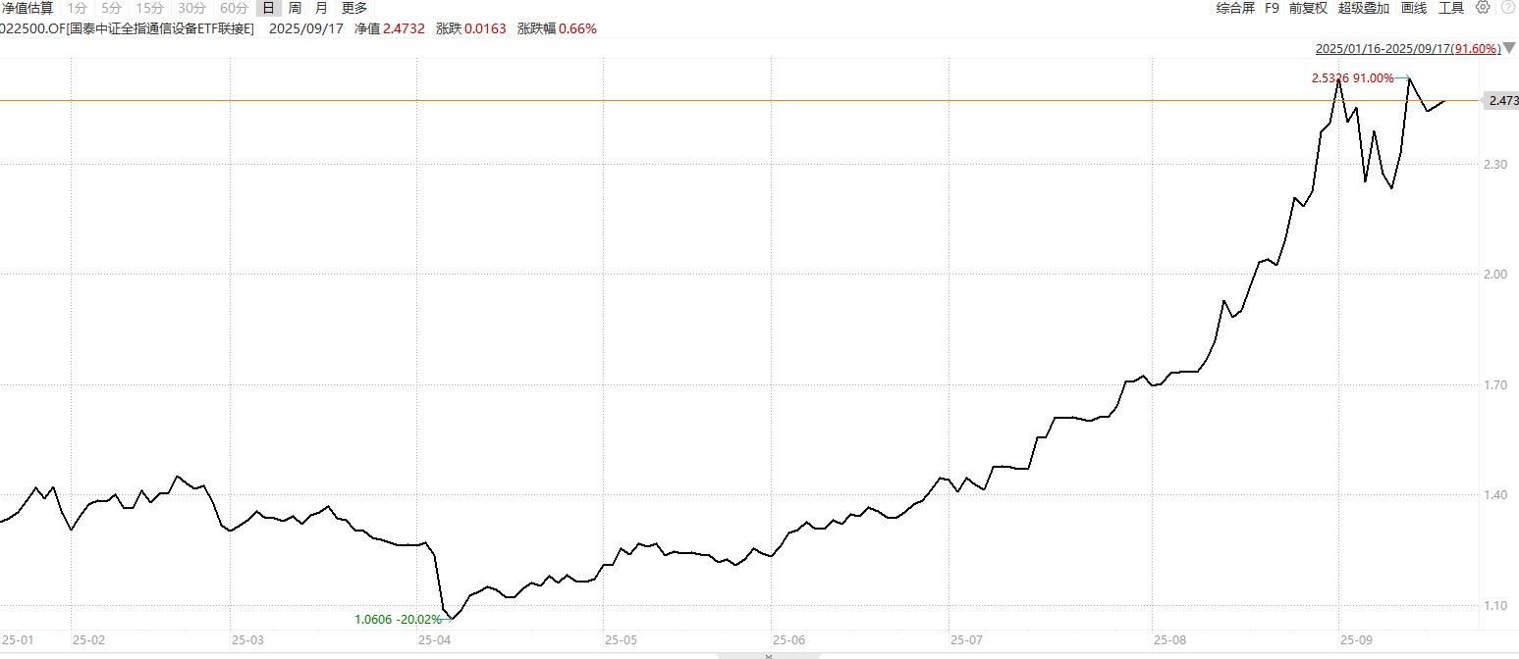
Task: Open the 综合屏 overview screen
Action: click(1235, 8)
